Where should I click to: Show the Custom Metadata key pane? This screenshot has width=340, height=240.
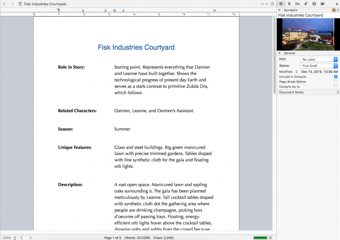298,4
